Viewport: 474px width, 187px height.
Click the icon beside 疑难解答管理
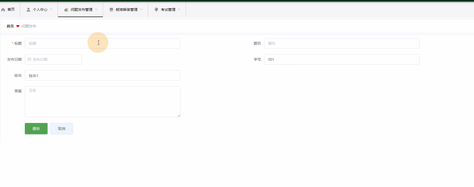point(111,10)
